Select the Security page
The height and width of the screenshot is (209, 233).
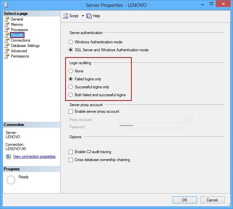(x=17, y=35)
